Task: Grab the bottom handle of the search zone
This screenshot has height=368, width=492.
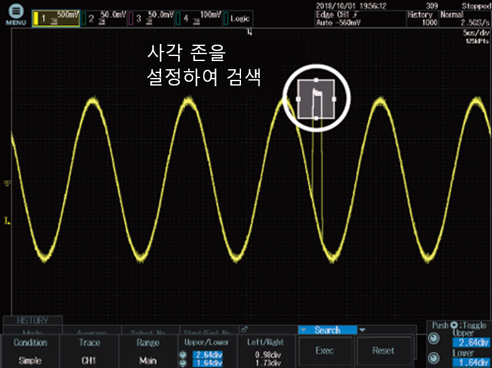Action: [316, 118]
